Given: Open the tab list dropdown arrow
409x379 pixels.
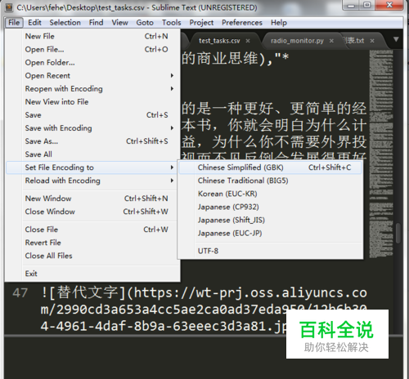Looking at the screenshot, I should 396,39.
